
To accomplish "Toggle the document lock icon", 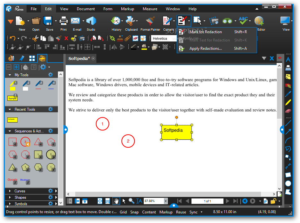I will click(273, 201).
